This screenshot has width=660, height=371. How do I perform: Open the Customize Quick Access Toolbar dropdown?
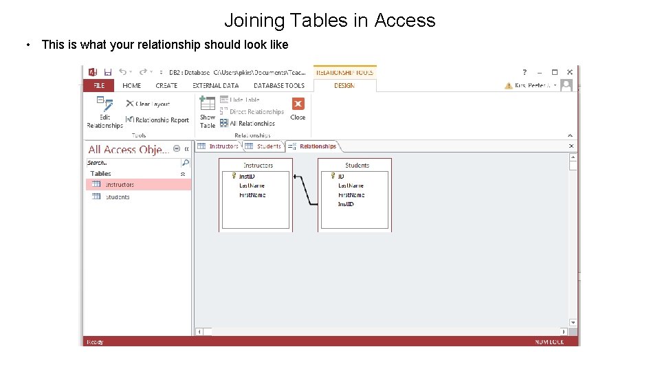pos(161,72)
